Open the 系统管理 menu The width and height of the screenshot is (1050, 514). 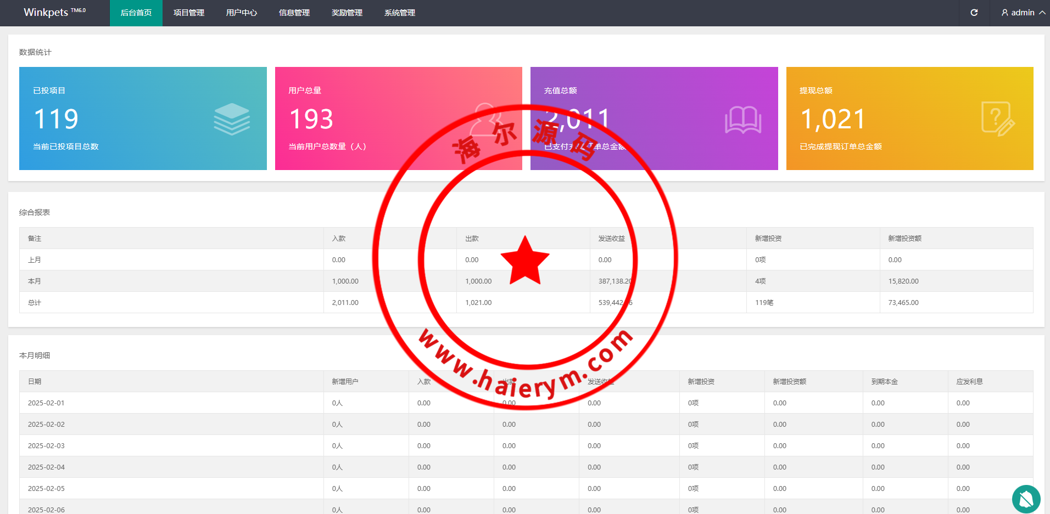tap(400, 13)
